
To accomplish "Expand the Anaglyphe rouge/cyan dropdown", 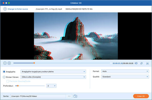I will [x=53, y=72].
